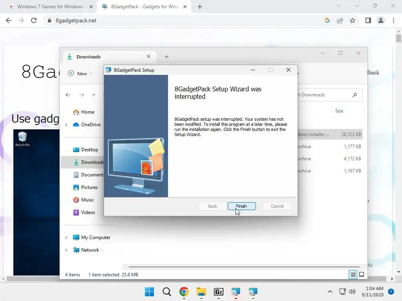
Task: Open Chrome side panel
Action: [368, 20]
